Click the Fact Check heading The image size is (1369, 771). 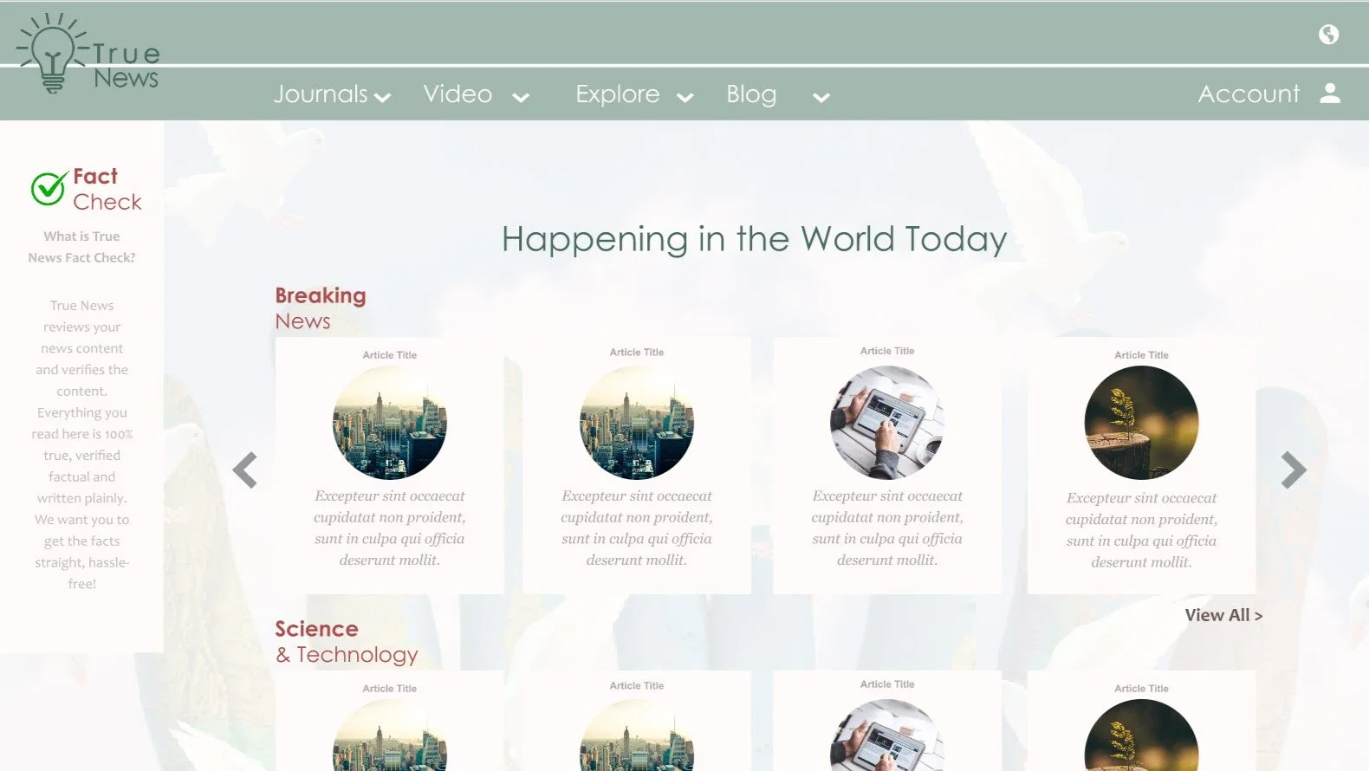[x=107, y=189]
